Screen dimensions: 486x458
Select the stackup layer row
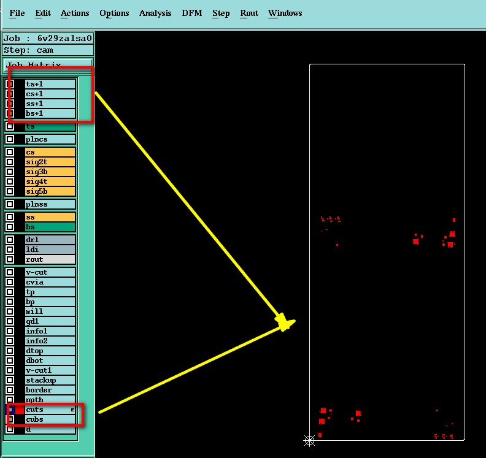[50, 380]
